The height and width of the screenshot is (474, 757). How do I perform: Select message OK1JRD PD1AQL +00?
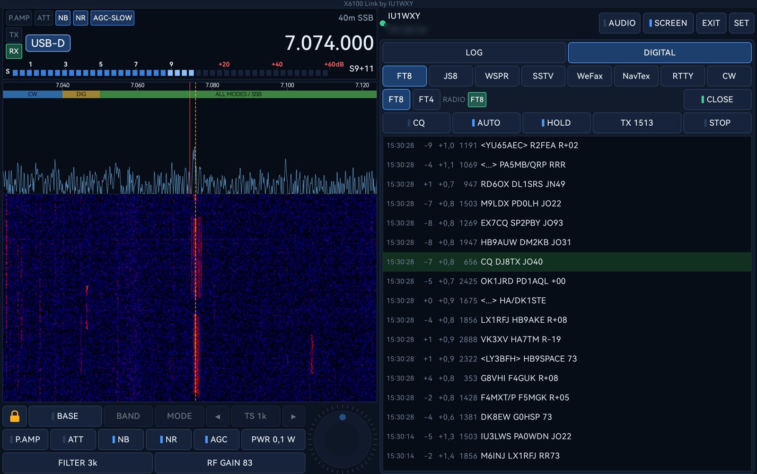pyautogui.click(x=567, y=281)
